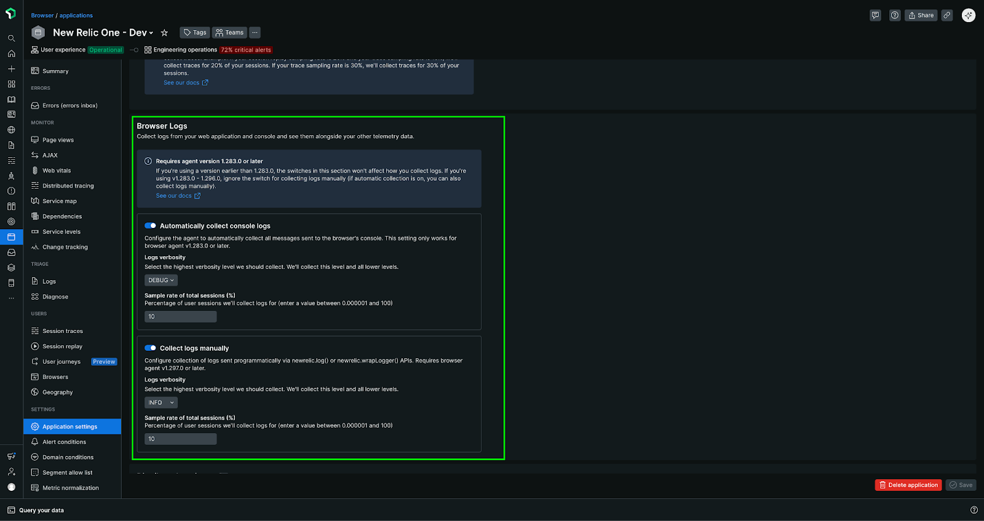Click the Share button
This screenshot has height=521, width=984.
pyautogui.click(x=921, y=15)
